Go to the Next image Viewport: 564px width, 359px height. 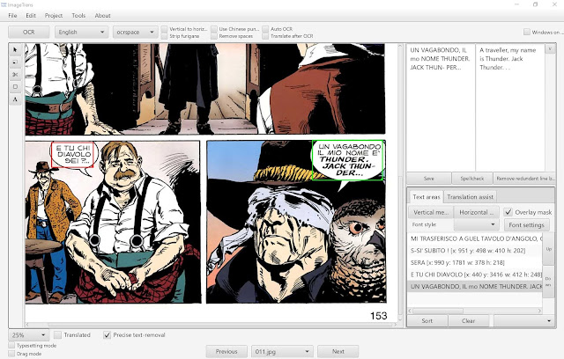[x=338, y=351]
